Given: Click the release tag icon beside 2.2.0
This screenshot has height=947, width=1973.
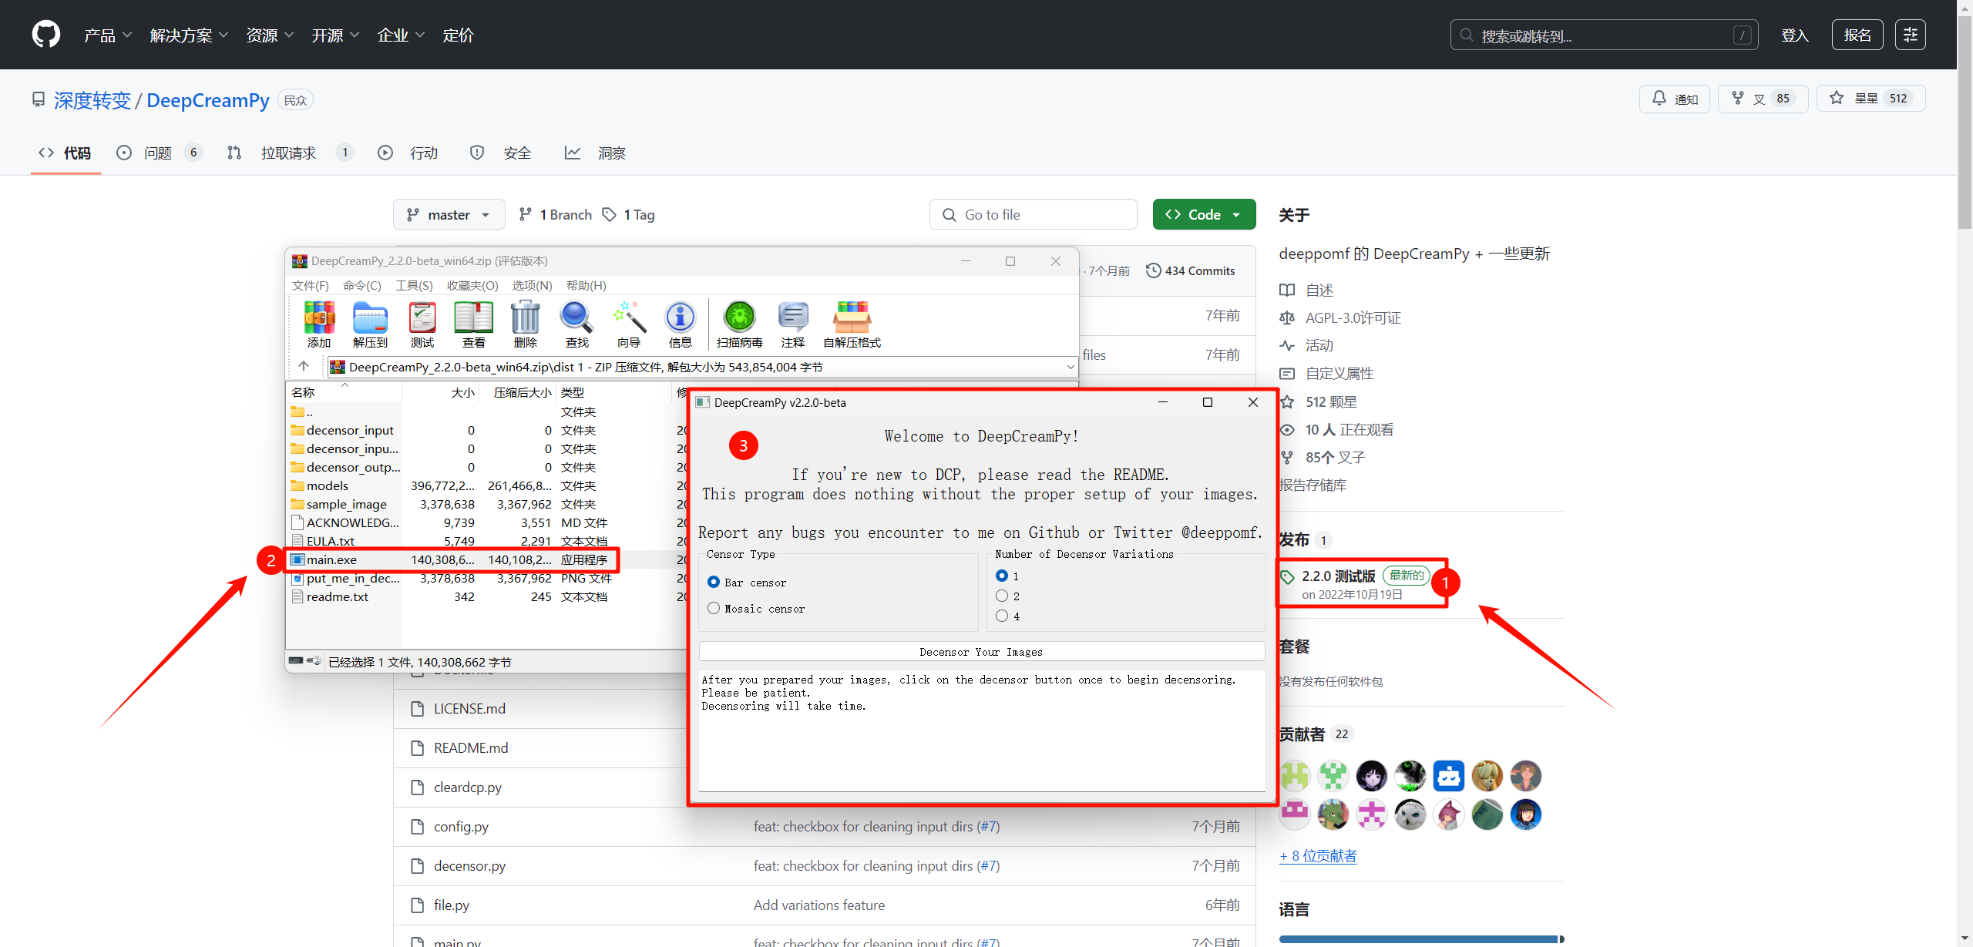Looking at the screenshot, I should coord(1288,577).
